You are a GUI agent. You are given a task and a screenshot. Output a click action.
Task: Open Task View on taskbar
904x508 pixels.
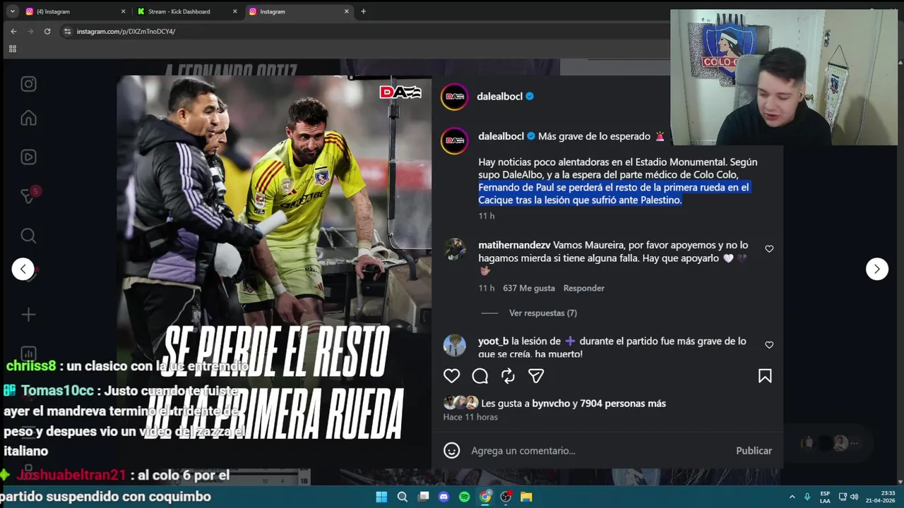click(423, 497)
